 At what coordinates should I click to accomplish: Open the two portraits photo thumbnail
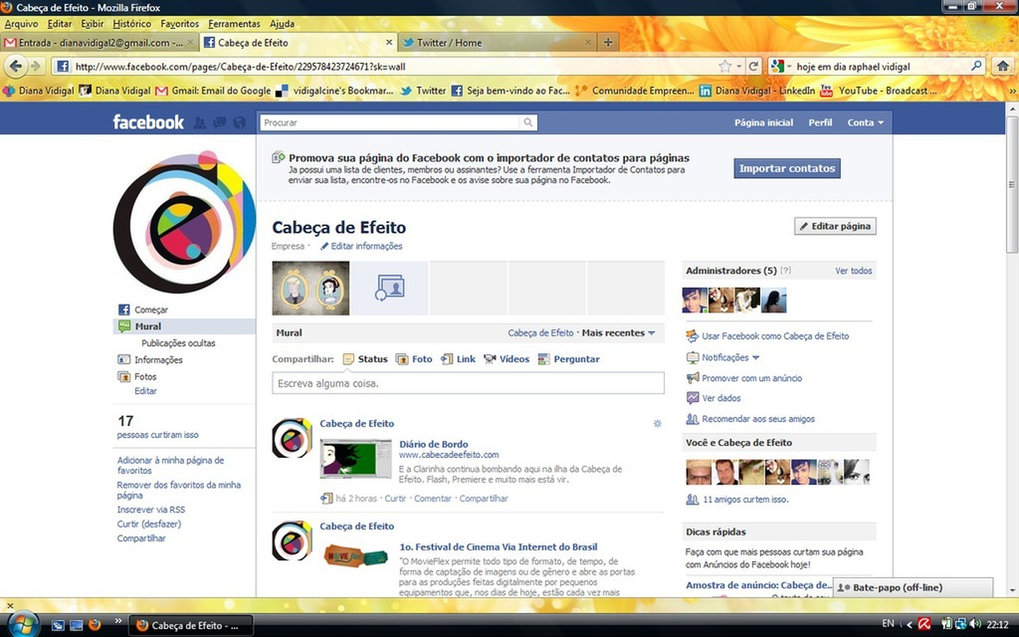coord(310,288)
